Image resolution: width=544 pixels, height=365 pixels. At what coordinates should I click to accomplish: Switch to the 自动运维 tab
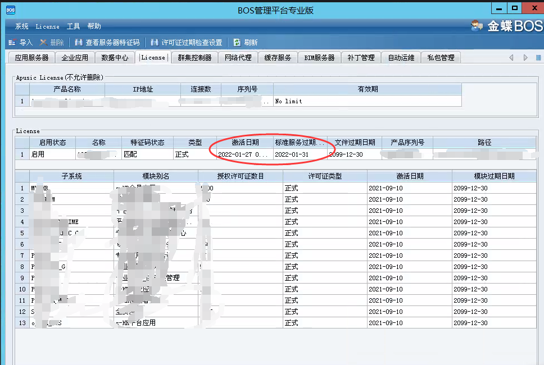(x=401, y=57)
